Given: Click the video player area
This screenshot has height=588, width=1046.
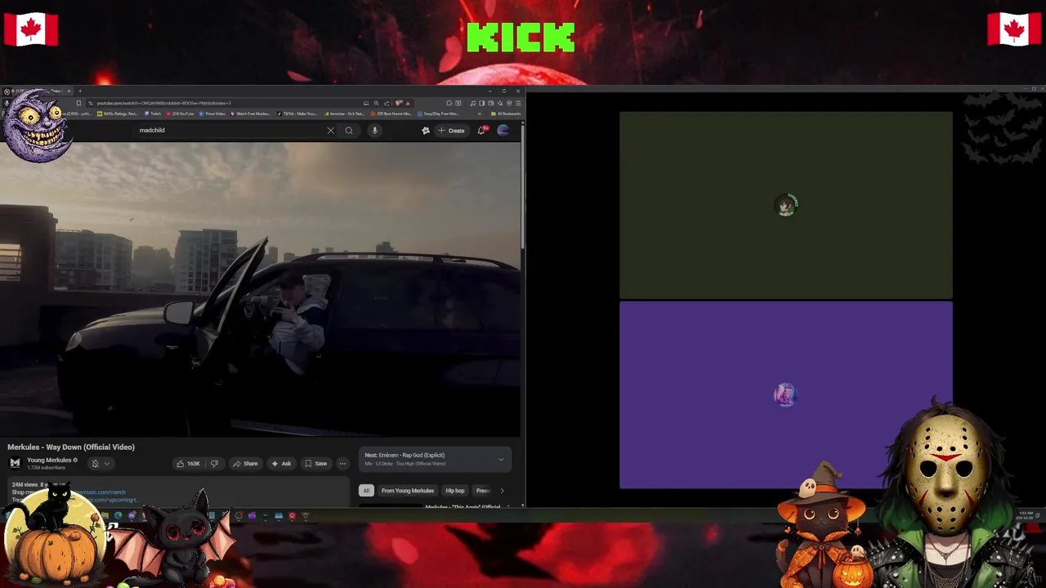Looking at the screenshot, I should pyautogui.click(x=260, y=290).
